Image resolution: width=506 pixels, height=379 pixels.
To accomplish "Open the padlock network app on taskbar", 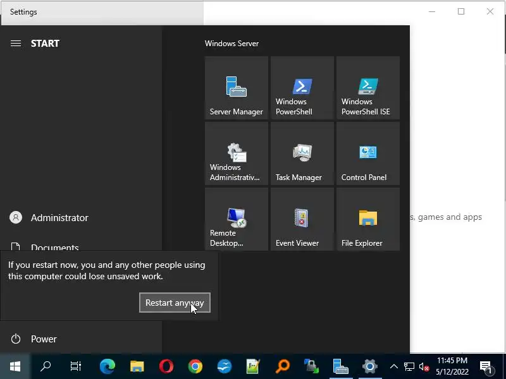I will 311,366.
